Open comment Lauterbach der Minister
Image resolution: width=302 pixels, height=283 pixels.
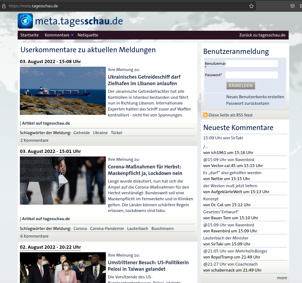[226, 238]
